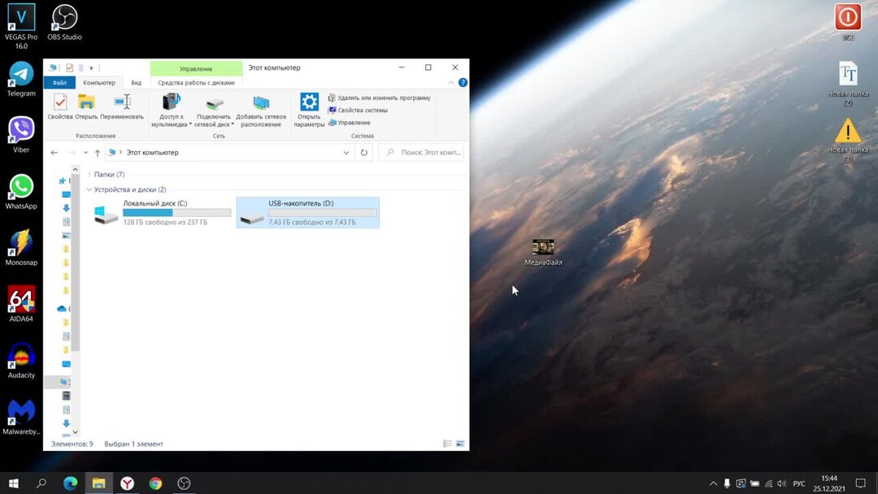Open VEGAS Pro 16.0 desktop shortcut

21,26
